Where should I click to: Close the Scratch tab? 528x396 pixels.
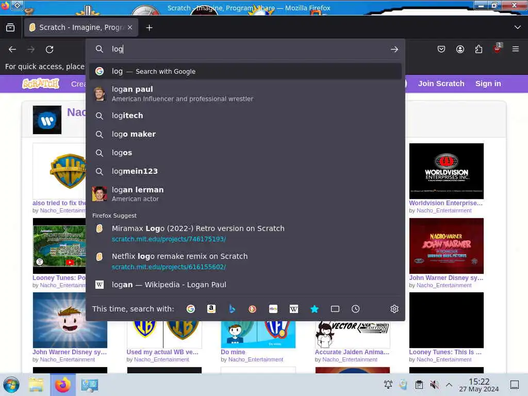click(130, 27)
